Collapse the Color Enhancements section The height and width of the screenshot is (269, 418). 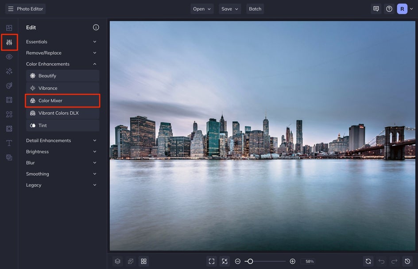[62, 63]
